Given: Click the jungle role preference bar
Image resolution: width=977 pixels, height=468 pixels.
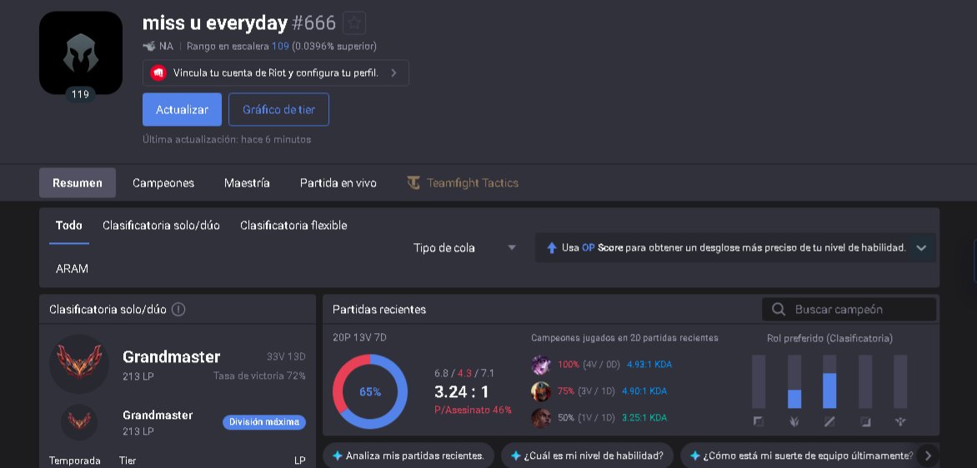Looking at the screenshot, I should click(794, 381).
